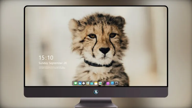Click the cheetah cub's black nose

pyautogui.click(x=104, y=50)
